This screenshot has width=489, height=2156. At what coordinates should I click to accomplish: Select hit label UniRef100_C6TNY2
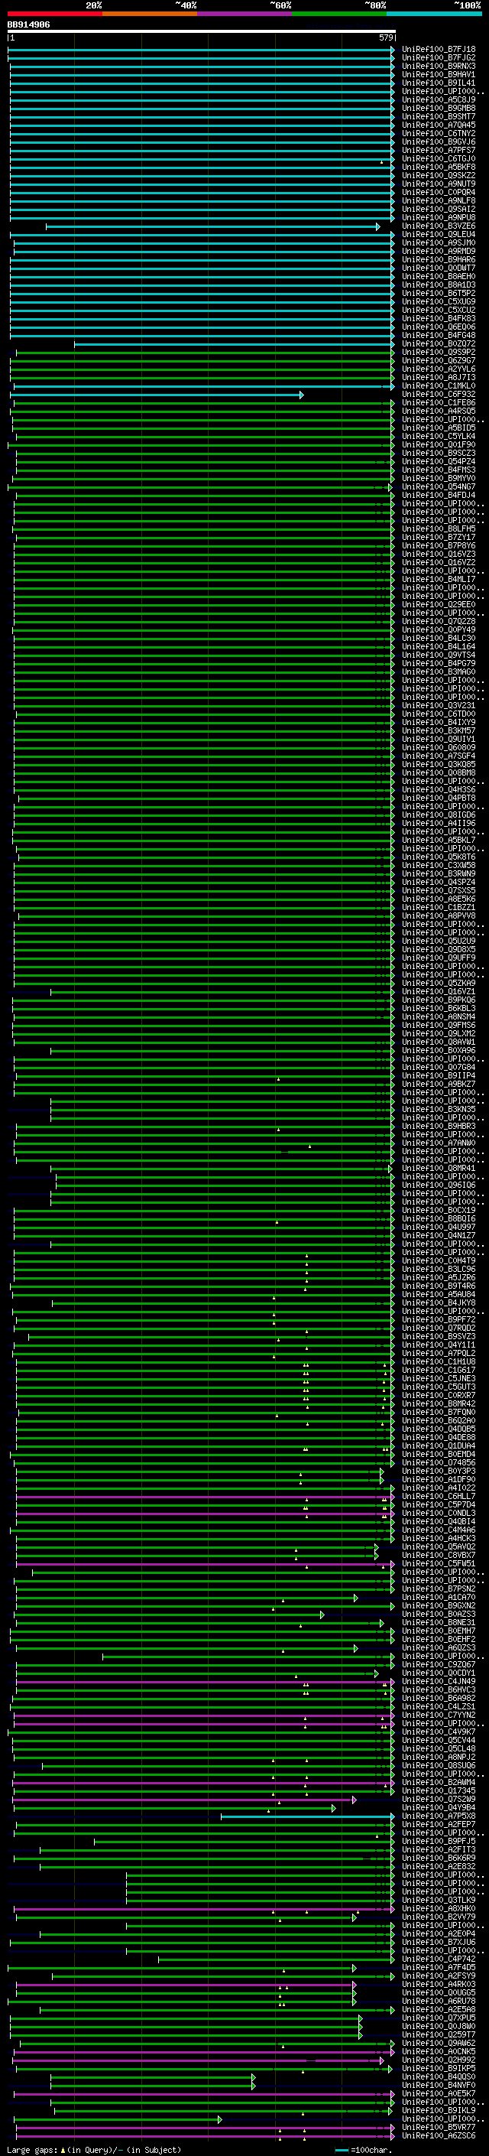[x=438, y=134]
